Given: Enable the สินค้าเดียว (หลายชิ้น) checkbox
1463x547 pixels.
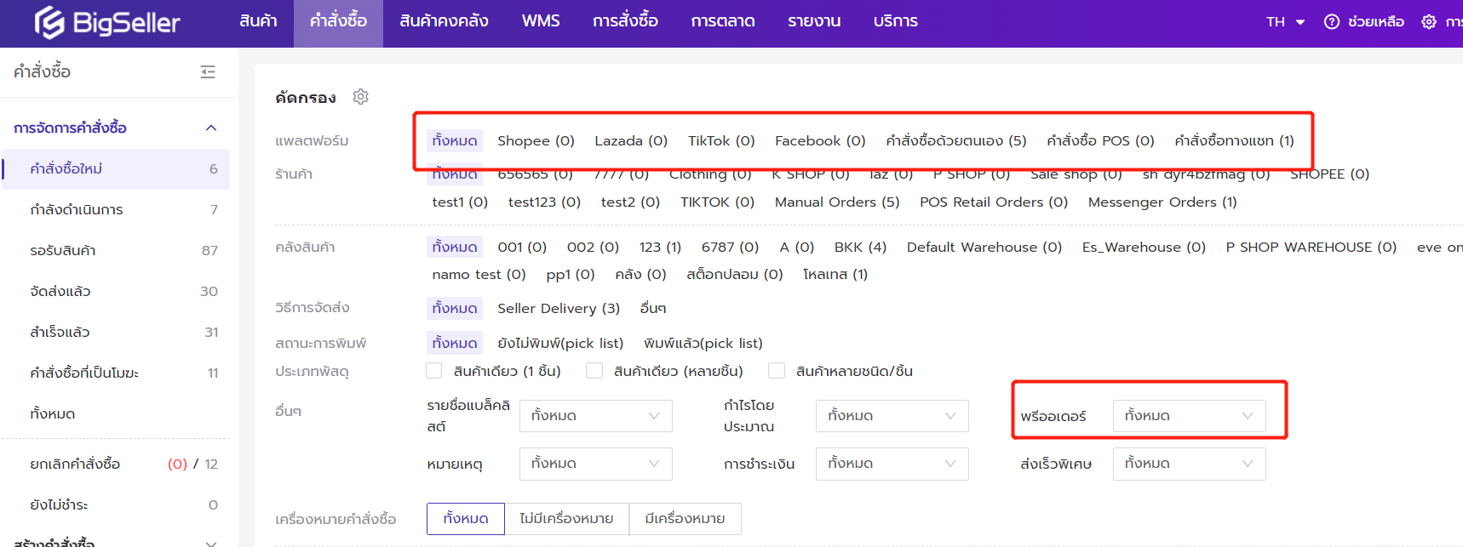Looking at the screenshot, I should point(594,371).
